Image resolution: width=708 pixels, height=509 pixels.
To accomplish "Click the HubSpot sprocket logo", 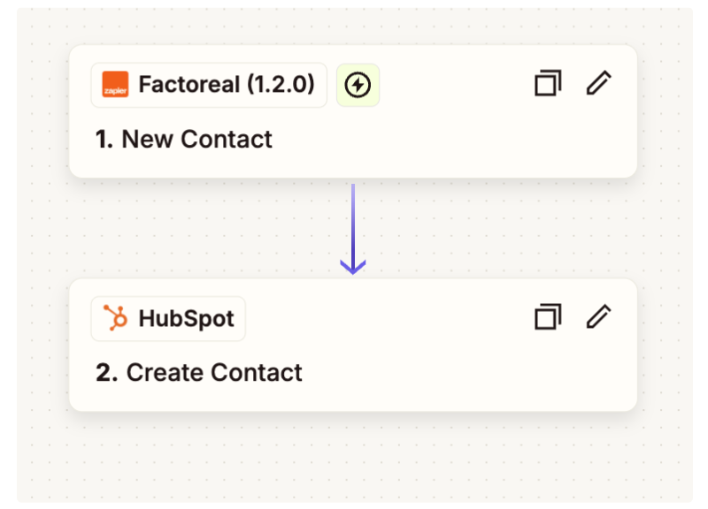I will (x=115, y=318).
